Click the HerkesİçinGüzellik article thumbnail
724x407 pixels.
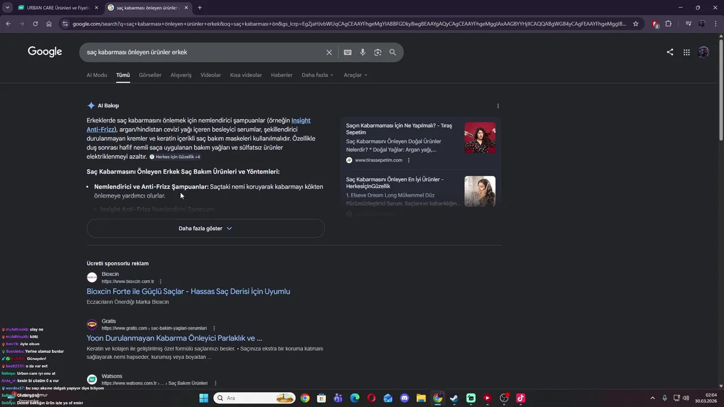point(480,191)
